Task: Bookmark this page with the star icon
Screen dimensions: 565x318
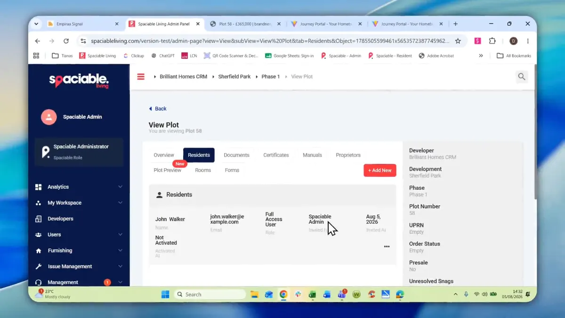Action: tap(458, 41)
